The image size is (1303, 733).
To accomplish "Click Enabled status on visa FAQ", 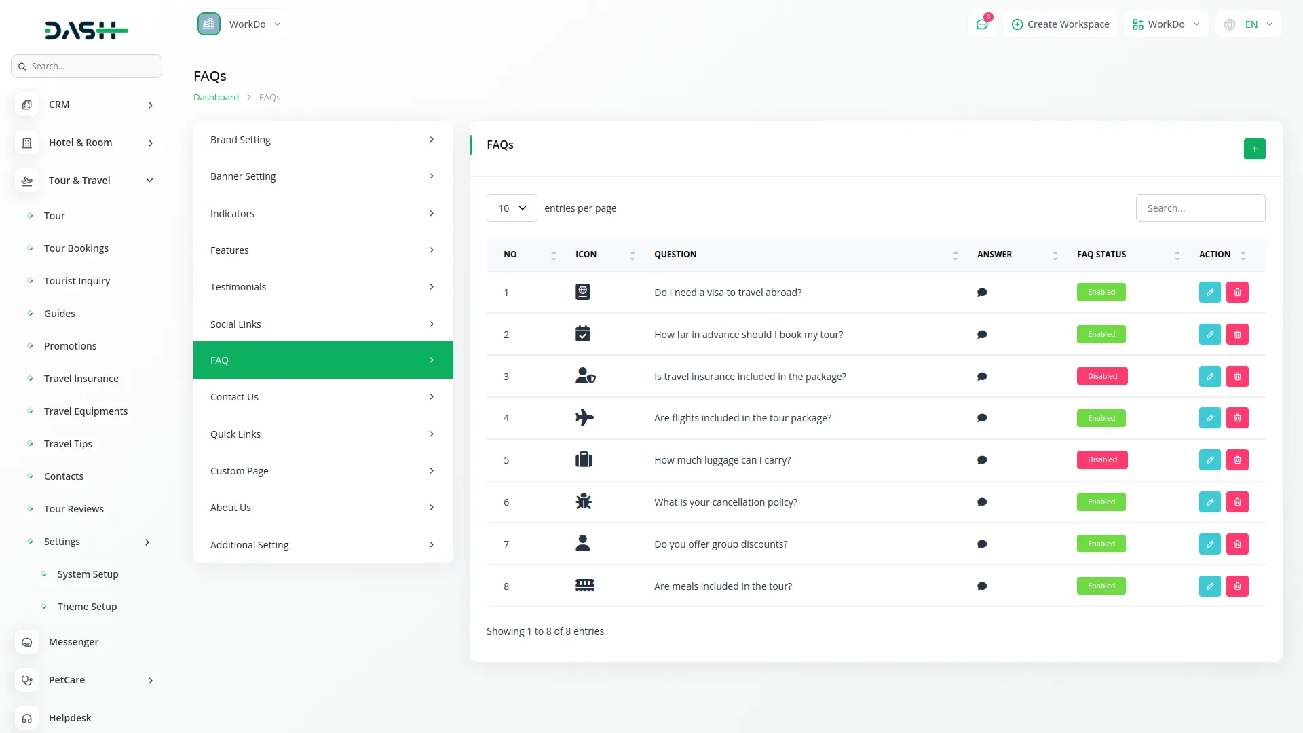I will tap(1101, 293).
